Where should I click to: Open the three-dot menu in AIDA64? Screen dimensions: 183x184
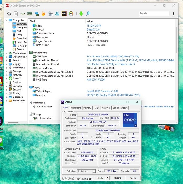click(x=173, y=13)
